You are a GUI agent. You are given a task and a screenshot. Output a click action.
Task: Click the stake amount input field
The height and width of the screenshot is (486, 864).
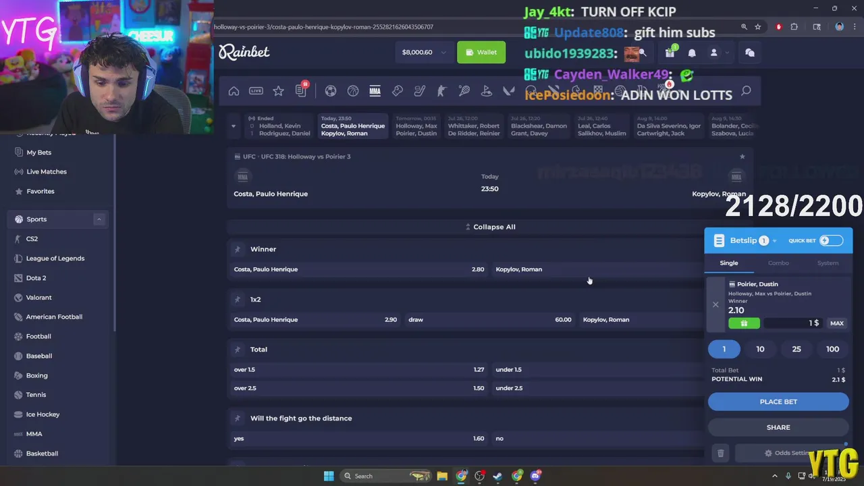[x=793, y=323]
